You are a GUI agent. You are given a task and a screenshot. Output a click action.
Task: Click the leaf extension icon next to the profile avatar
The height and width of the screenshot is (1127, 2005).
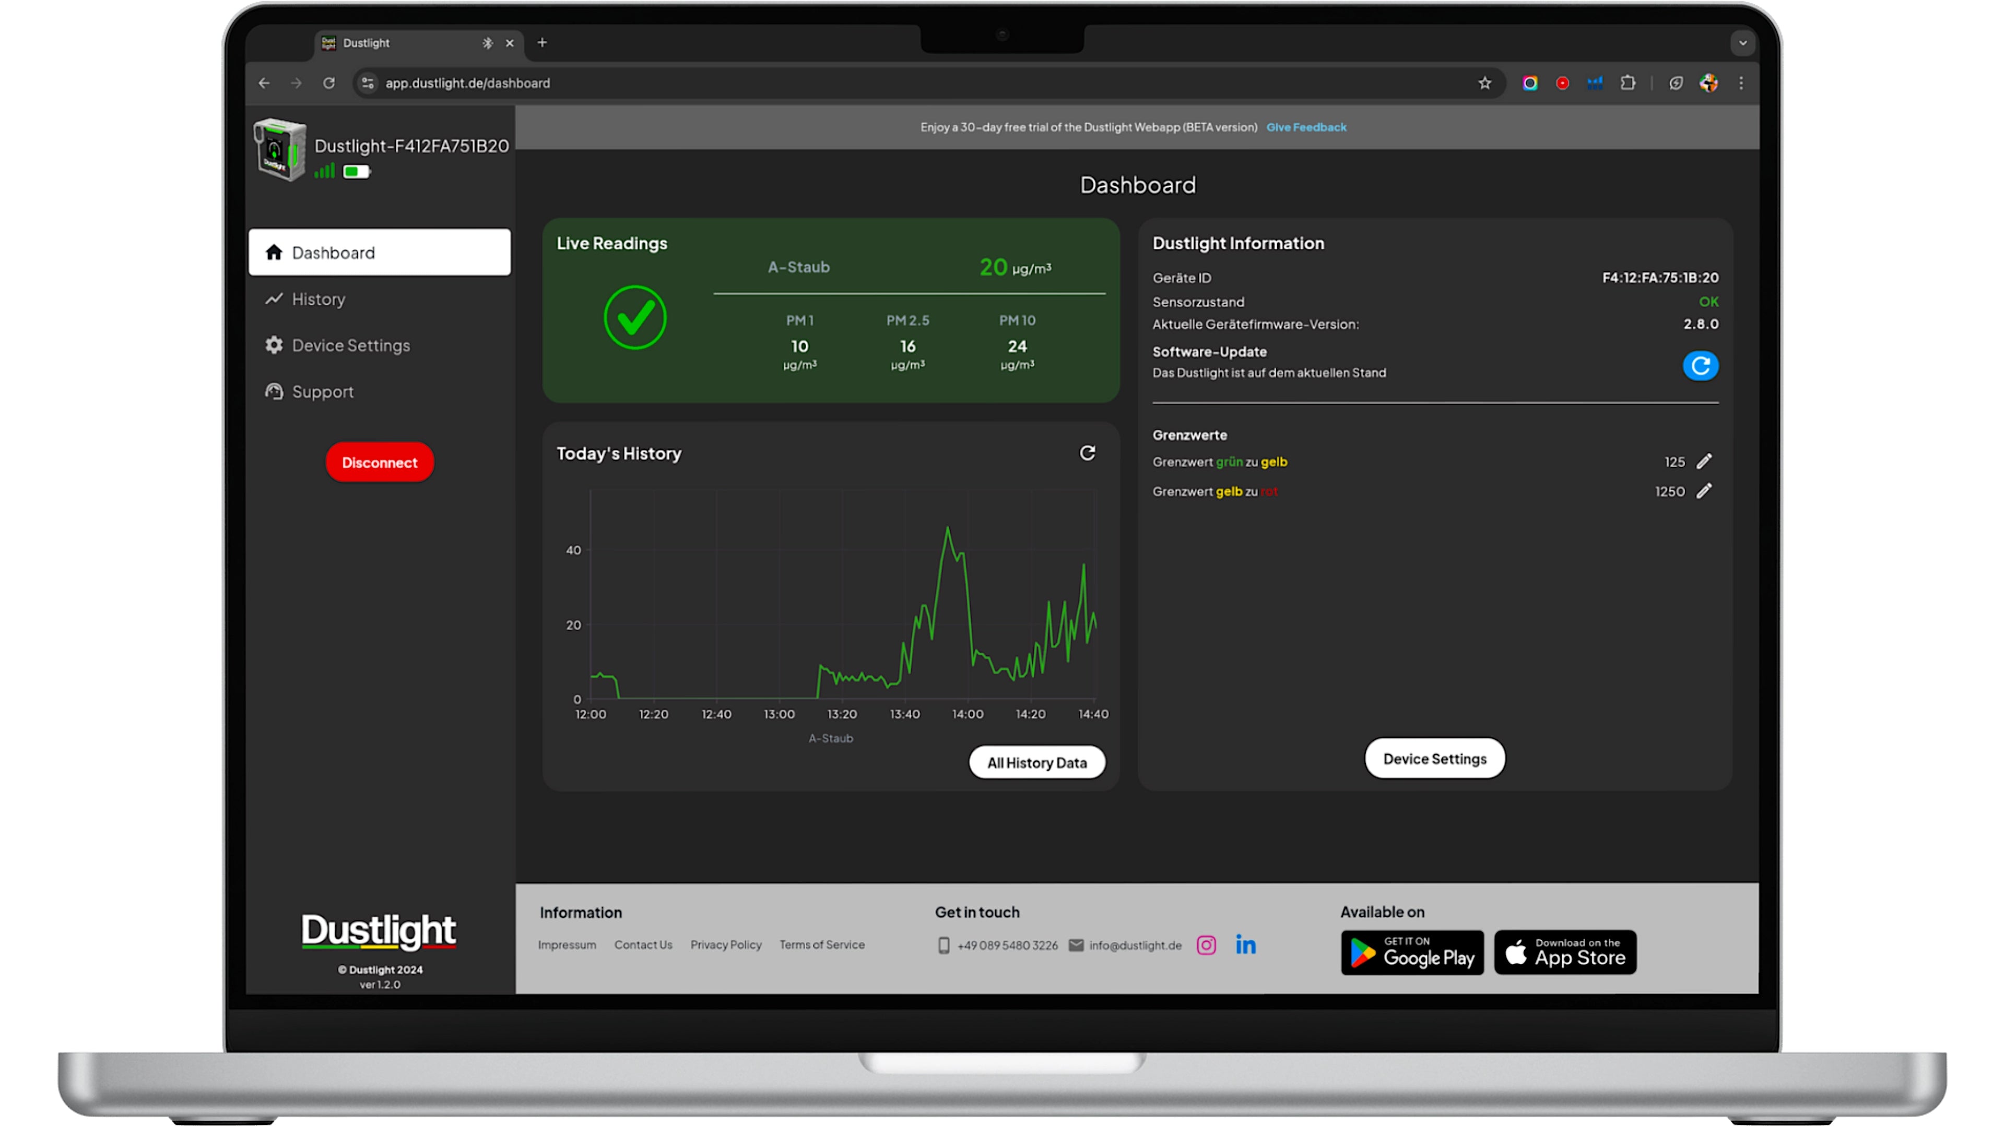(1676, 82)
